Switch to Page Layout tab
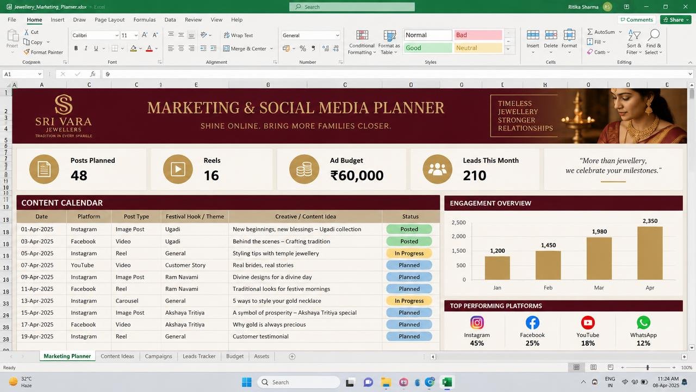Image resolution: width=696 pixels, height=392 pixels. click(x=109, y=20)
